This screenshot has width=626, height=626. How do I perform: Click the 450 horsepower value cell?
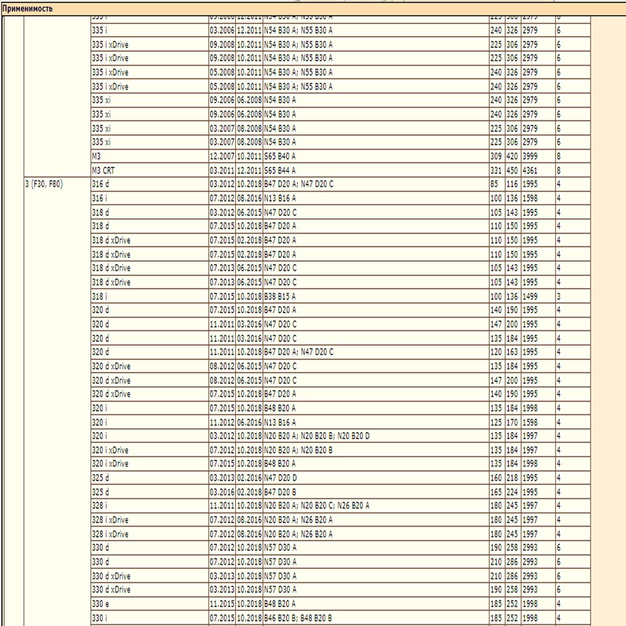click(x=513, y=170)
